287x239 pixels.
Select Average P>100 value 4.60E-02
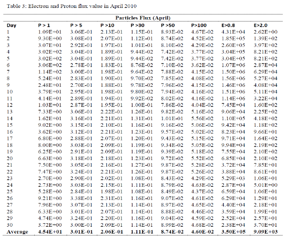[x=202, y=232]
